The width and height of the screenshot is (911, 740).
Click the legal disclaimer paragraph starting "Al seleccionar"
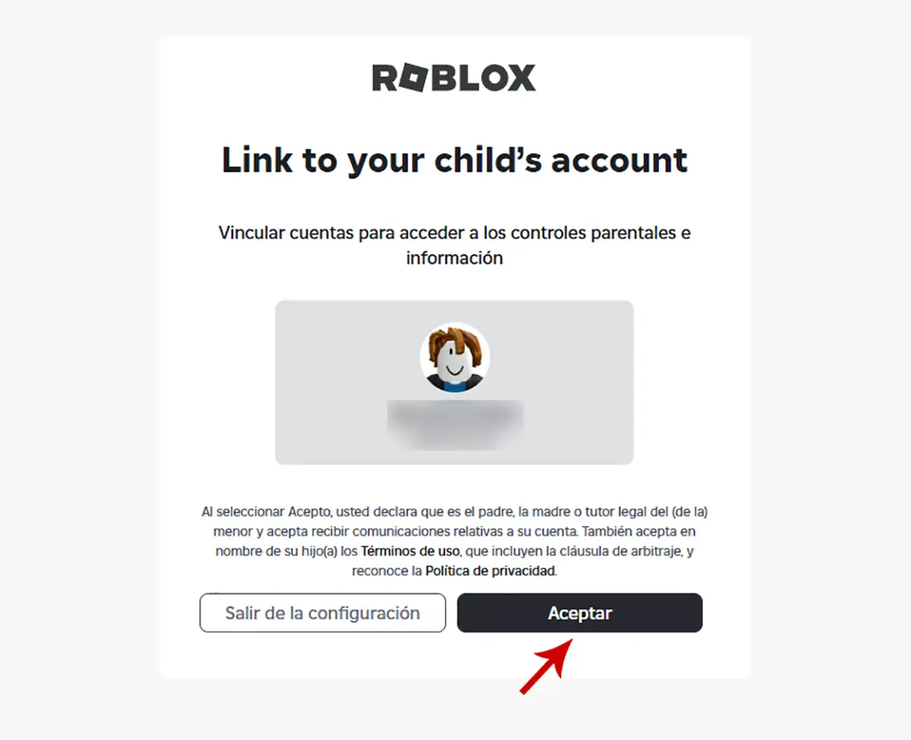(x=455, y=541)
